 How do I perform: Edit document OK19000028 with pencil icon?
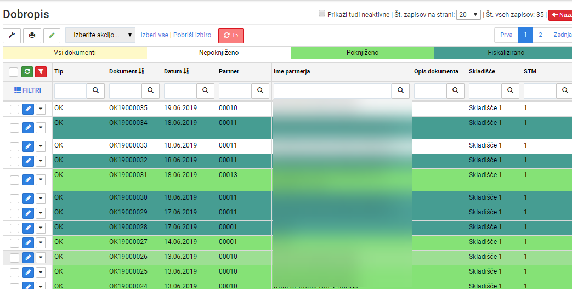point(28,228)
